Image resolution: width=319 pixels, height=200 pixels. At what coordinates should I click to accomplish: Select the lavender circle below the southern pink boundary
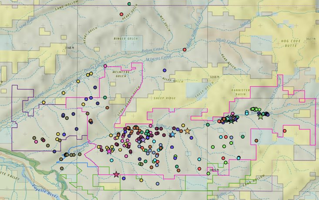(158, 184)
